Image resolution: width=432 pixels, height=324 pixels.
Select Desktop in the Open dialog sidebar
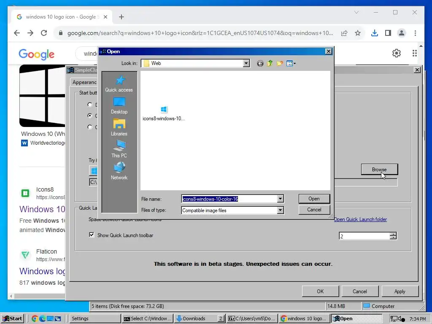[x=119, y=106]
